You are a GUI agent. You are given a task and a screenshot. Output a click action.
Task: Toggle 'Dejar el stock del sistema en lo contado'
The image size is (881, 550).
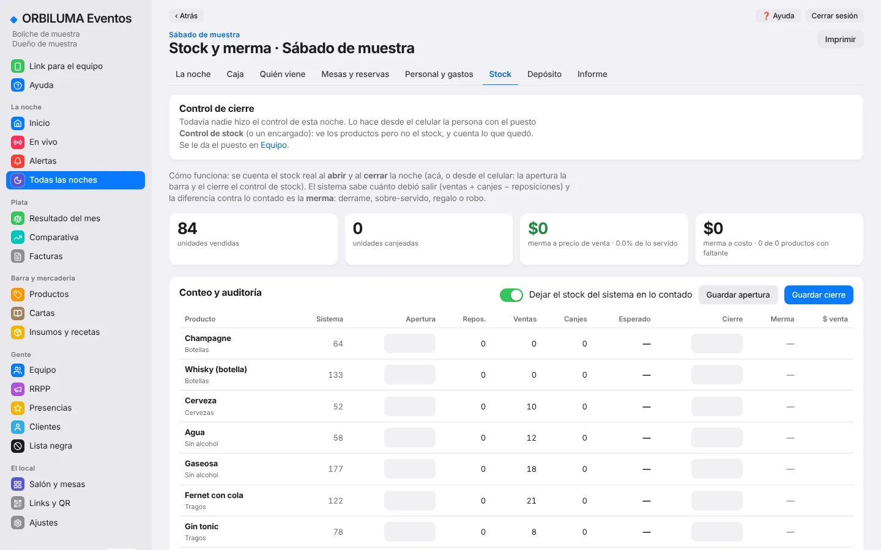coord(511,295)
